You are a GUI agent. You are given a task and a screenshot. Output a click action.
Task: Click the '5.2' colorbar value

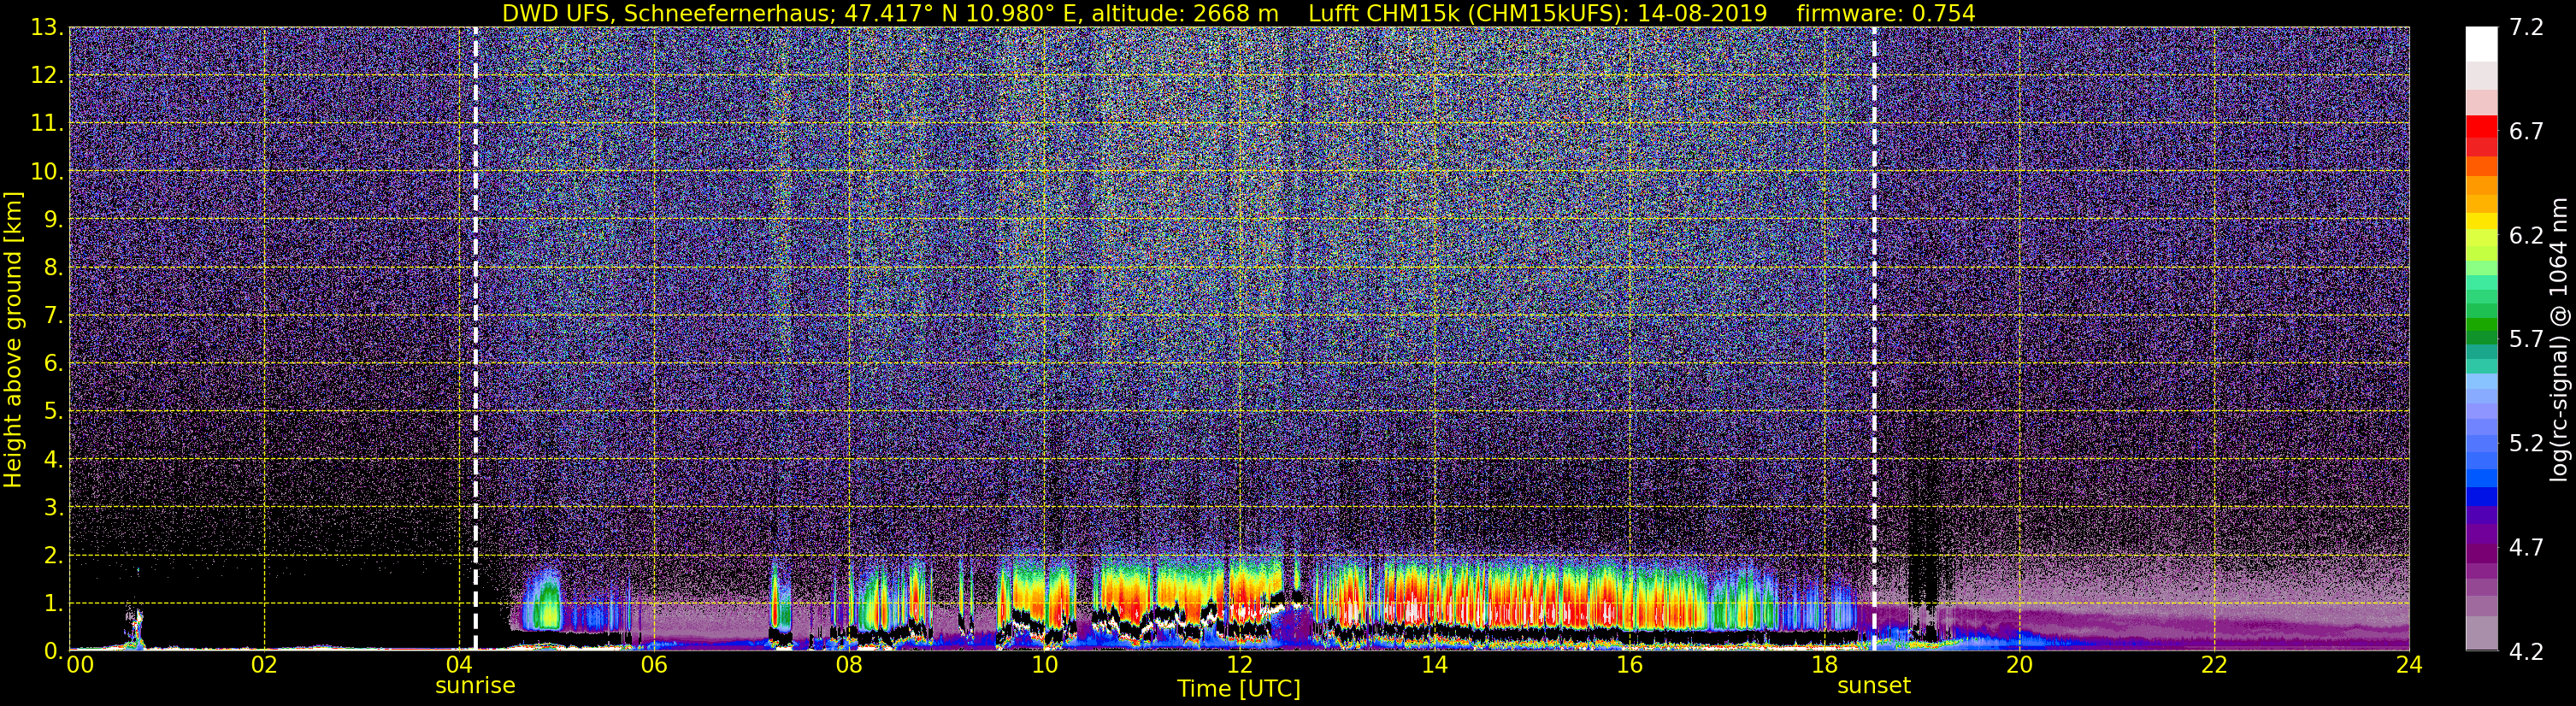(2526, 444)
